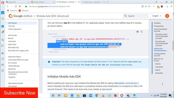This screenshot has height=98, width=174.
Task: Open Rewarded Ads (Legacy API) page
Action: 18,51
